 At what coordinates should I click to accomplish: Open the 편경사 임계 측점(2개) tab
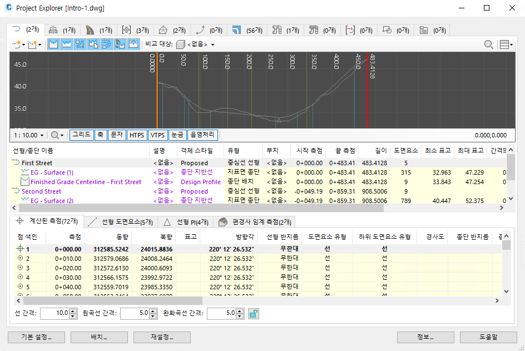point(255,222)
